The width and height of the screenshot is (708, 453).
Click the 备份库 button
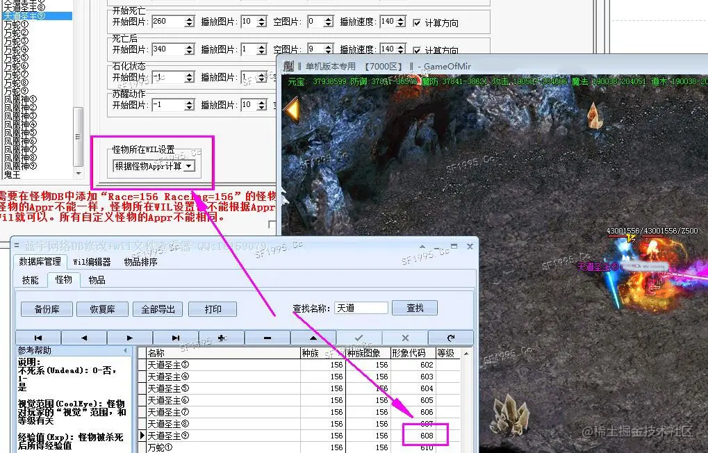pos(47,309)
